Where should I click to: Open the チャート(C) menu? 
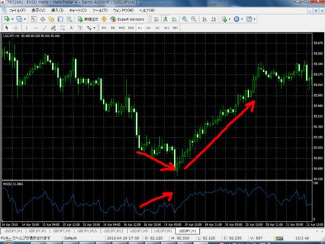78,10
